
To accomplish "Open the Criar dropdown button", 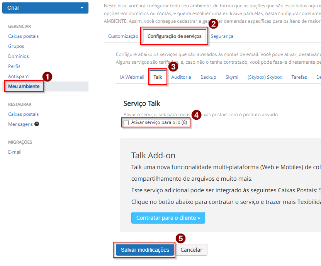I will [45, 8].
